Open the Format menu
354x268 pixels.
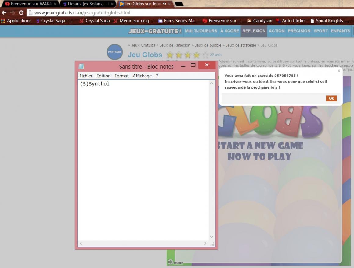121,76
